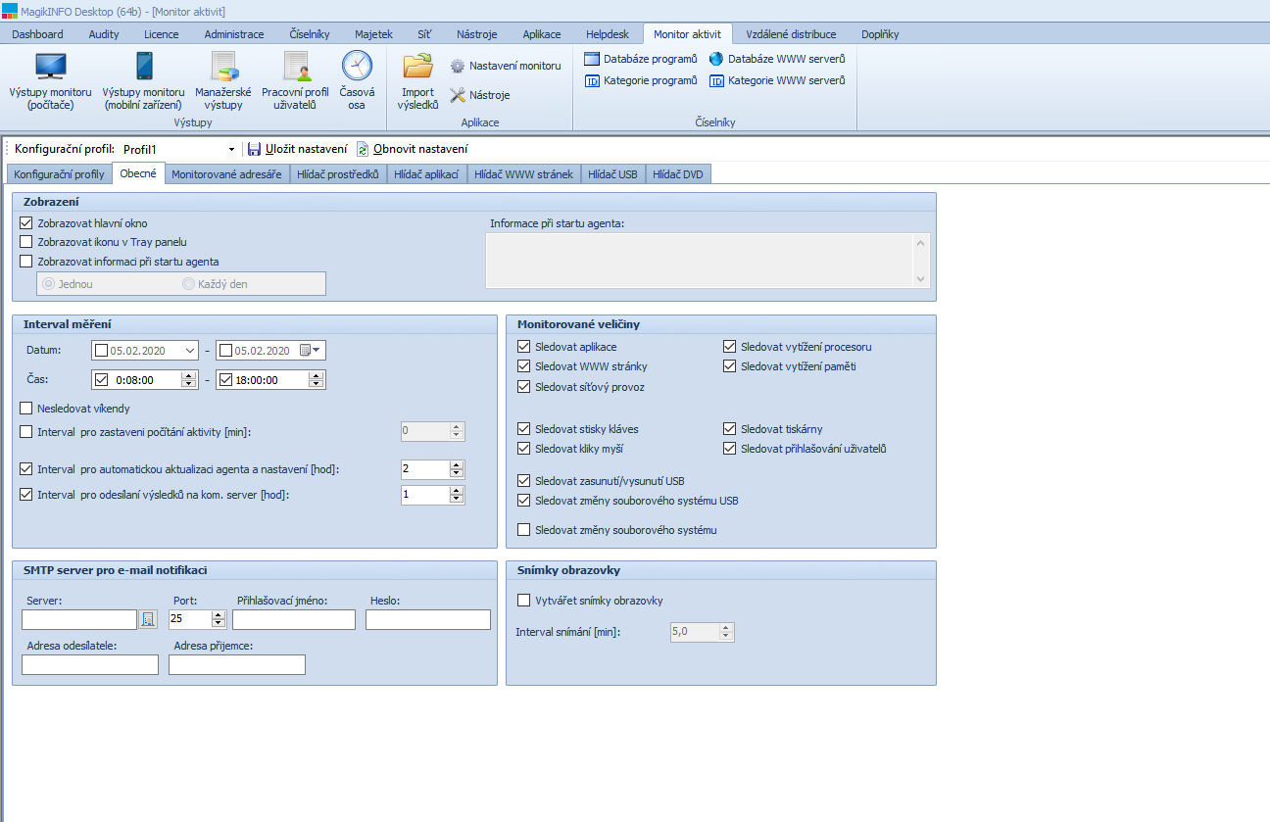Click Uložit nastavení button
1270x822 pixels.
(297, 149)
